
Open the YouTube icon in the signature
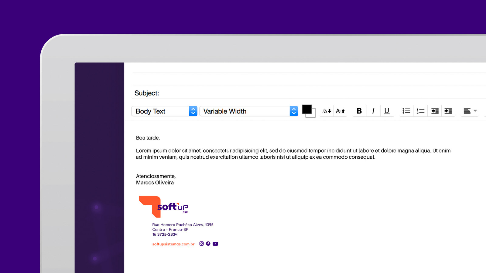(215, 244)
